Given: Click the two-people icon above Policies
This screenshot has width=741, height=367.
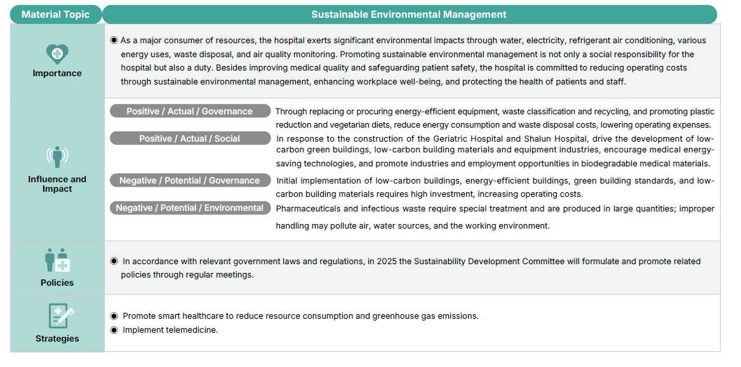Looking at the screenshot, I should (x=57, y=260).
